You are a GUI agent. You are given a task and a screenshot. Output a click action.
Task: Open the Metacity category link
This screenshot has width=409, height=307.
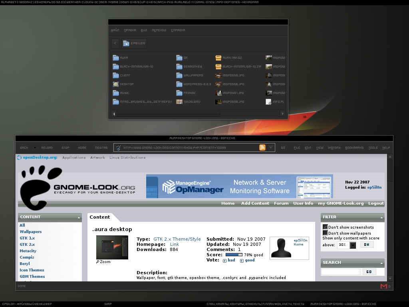coord(28,251)
